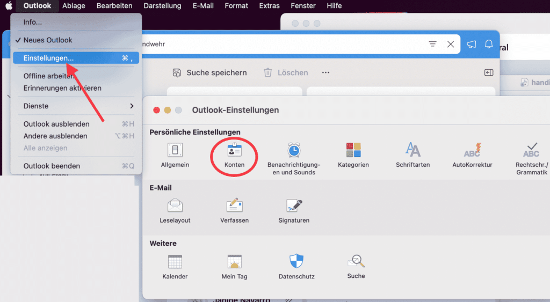The image size is (550, 302).
Task: Toggle the Neues Outlook checkmark option
Action: pyautogui.click(x=48, y=40)
